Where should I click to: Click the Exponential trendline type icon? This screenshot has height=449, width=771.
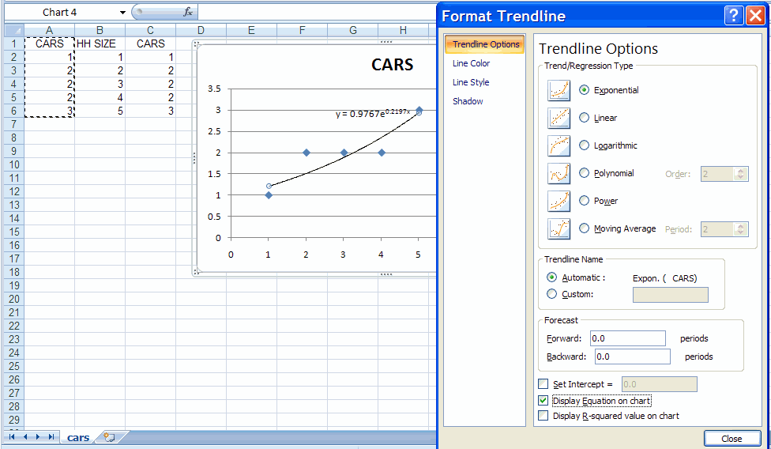[559, 91]
